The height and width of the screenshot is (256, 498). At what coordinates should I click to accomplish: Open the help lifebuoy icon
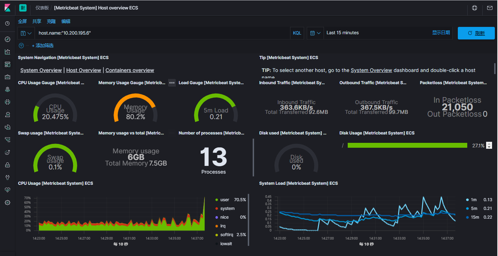coord(475,8)
